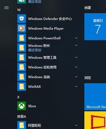Open the calendar tile showing 星期日 7
This screenshot has width=106, height=129.
(95, 27)
